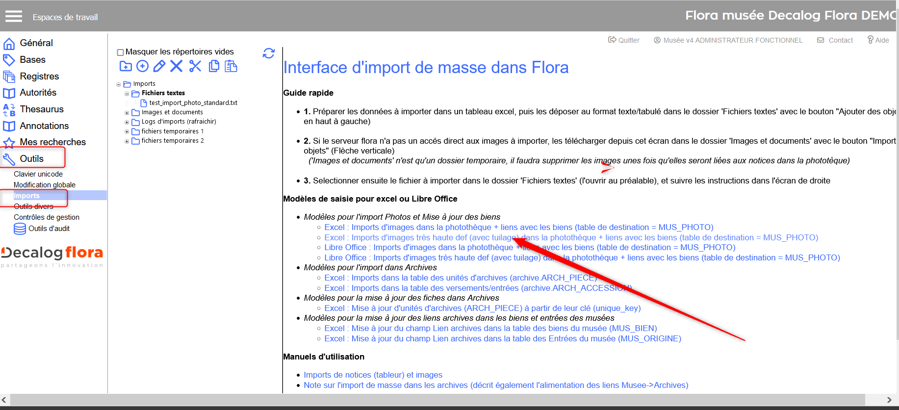Click the book icon beside Autorités
The image size is (899, 410).
point(9,93)
